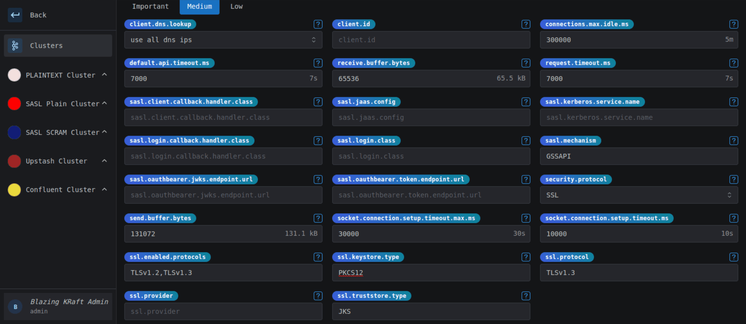Collapse the PLAINTEXT Cluster chevron
Viewport: 746px width, 324px height.
tap(104, 75)
